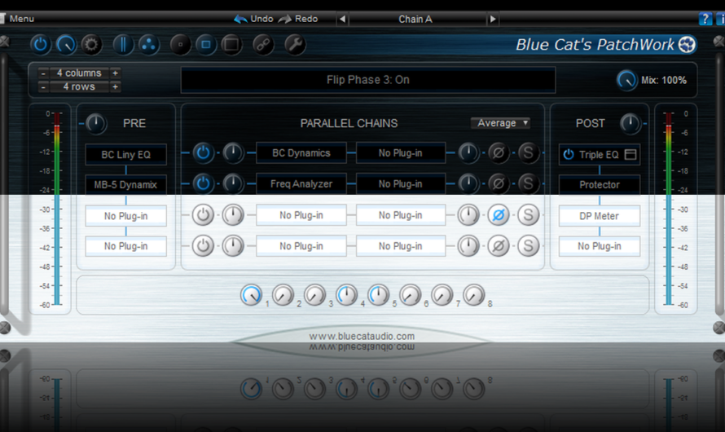Select the largest window size icon
Viewport: 725px width, 432px height.
pos(231,45)
